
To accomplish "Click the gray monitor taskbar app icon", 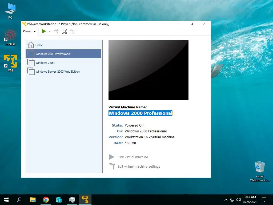I will (72, 200).
